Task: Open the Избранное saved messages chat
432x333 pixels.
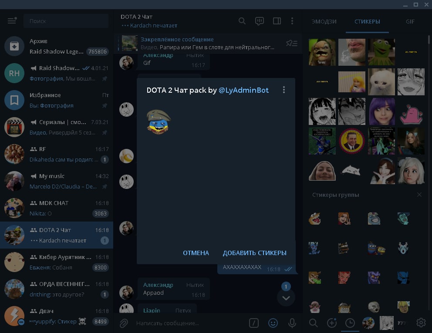Action: coord(57,100)
